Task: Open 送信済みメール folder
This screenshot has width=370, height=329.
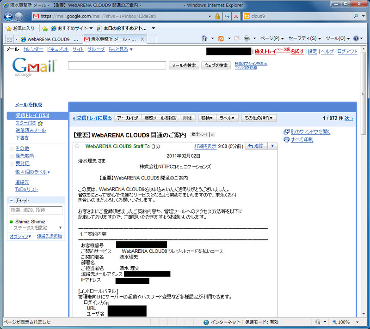Action: tap(31, 130)
